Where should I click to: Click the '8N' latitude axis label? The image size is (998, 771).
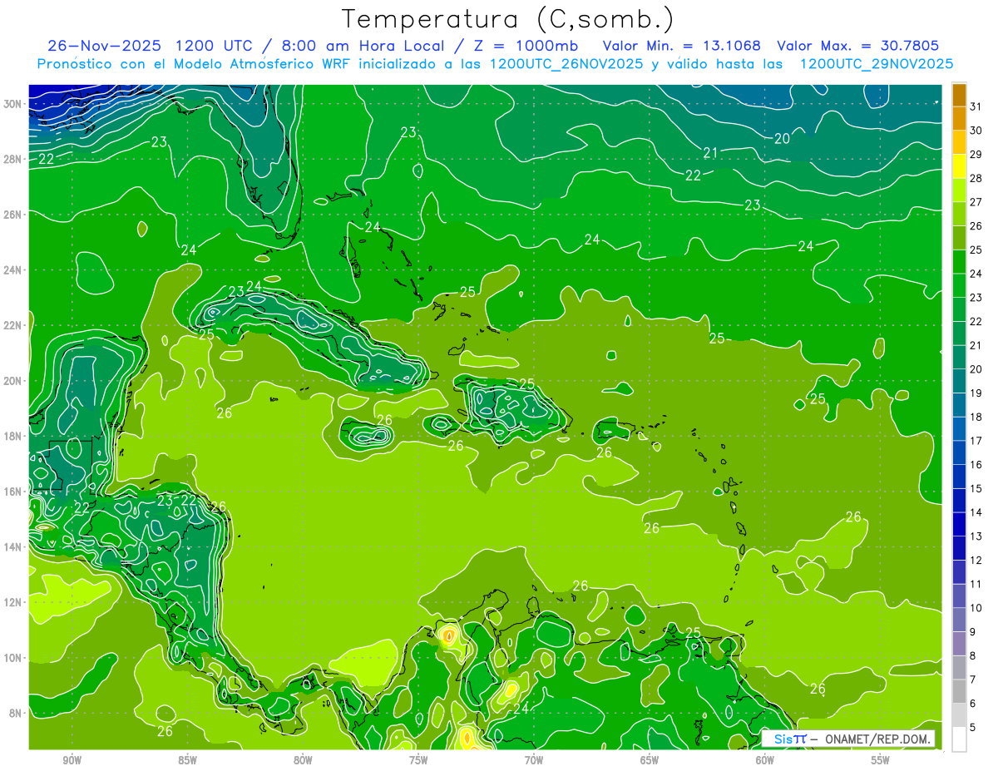point(17,713)
